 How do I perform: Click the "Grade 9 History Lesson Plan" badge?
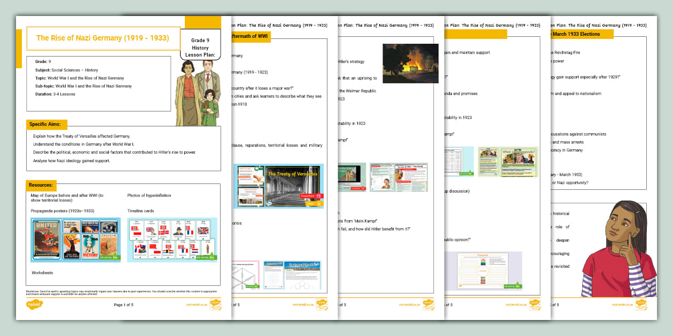pyautogui.click(x=200, y=47)
